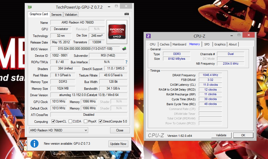Click the RAS# to CAS# Delay value 12 clocks
Screen dimensions: 268x159
tap(210, 90)
